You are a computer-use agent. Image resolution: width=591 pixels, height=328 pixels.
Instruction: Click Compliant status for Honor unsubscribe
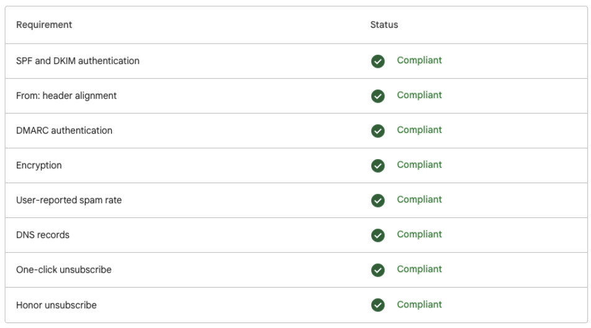pos(419,304)
